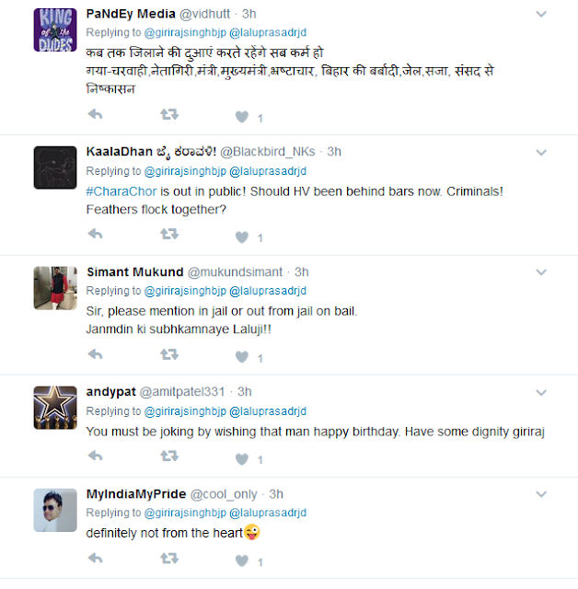Reply to andypat's tweet

click(94, 457)
